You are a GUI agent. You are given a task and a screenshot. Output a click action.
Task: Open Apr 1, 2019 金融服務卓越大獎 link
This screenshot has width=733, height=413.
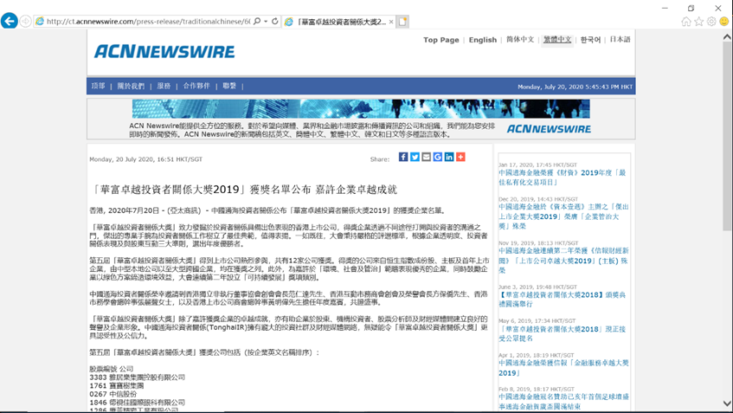click(x=563, y=368)
